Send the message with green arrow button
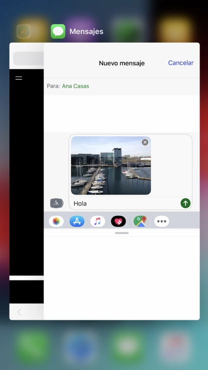Screen dimensions: 208x370 click(x=185, y=203)
